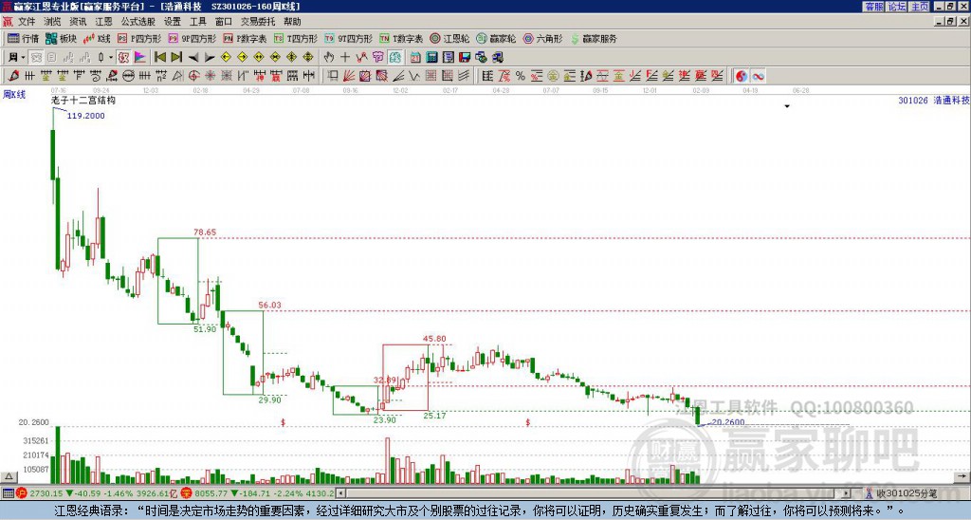Click the 收301025分笔 status entry
971x520 pixels.
point(907,493)
